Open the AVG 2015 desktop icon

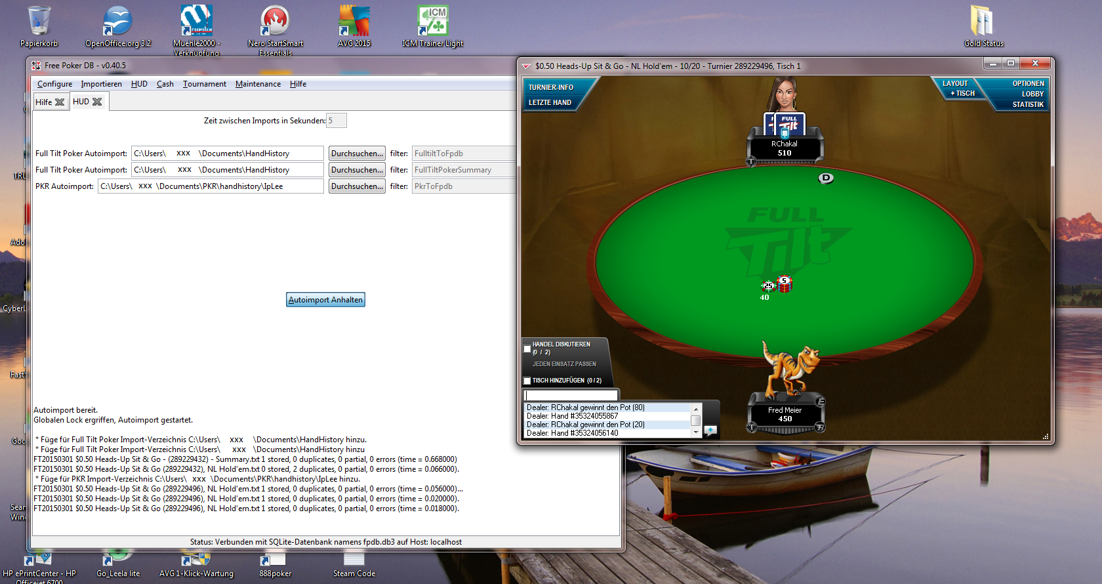[x=354, y=26]
